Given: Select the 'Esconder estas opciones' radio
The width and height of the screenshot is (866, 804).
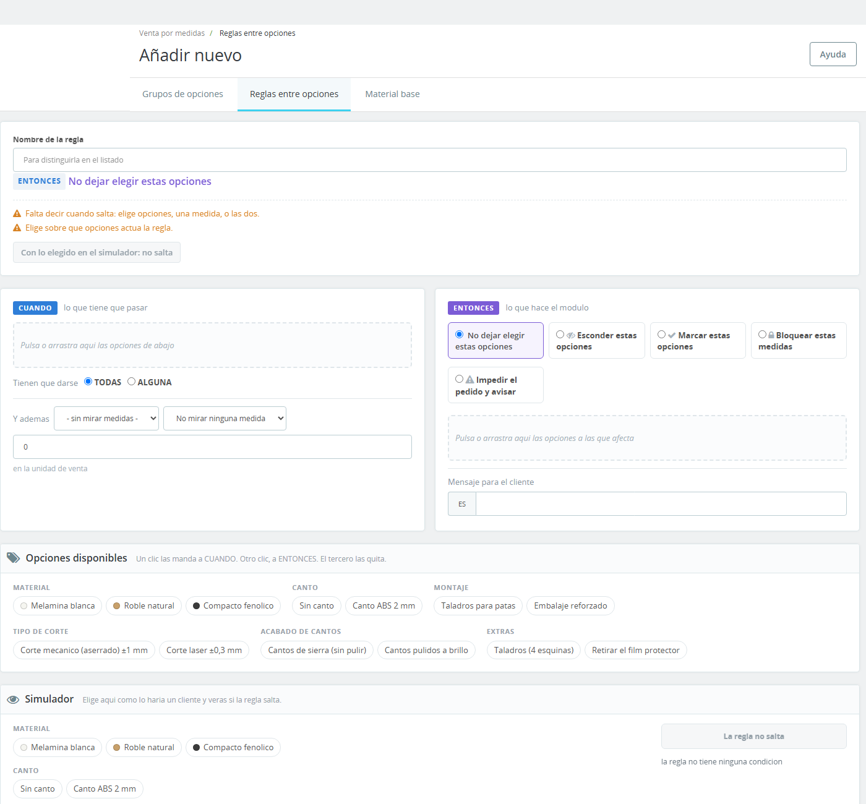Looking at the screenshot, I should (560, 335).
